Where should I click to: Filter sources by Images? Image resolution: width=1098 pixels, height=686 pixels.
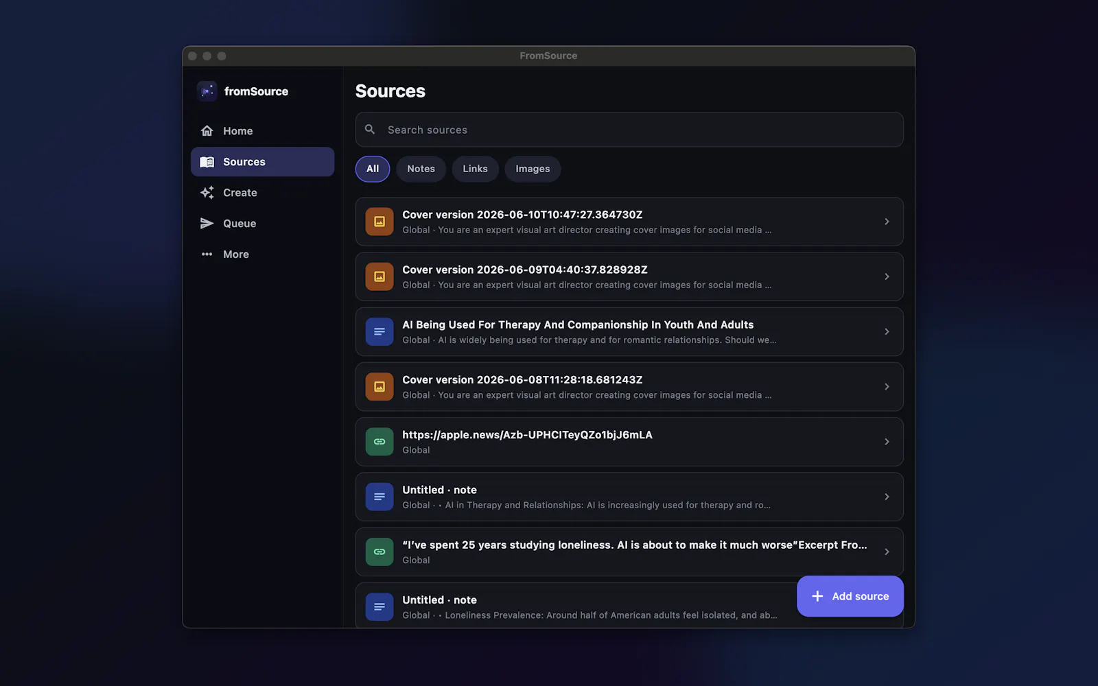tap(533, 169)
